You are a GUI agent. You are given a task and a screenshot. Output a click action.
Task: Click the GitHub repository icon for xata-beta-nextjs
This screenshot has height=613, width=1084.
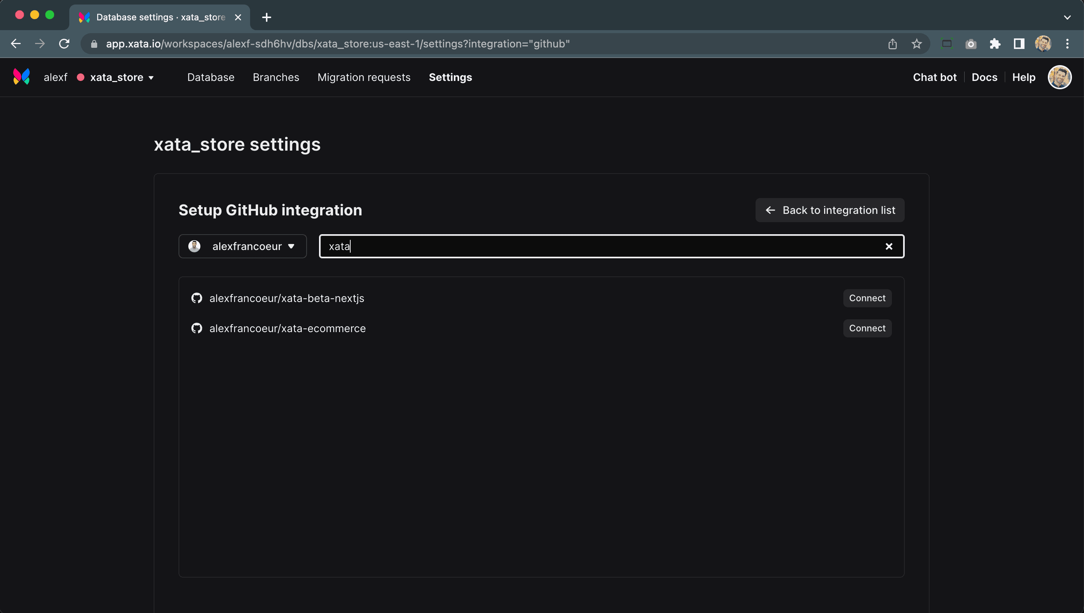tap(197, 297)
